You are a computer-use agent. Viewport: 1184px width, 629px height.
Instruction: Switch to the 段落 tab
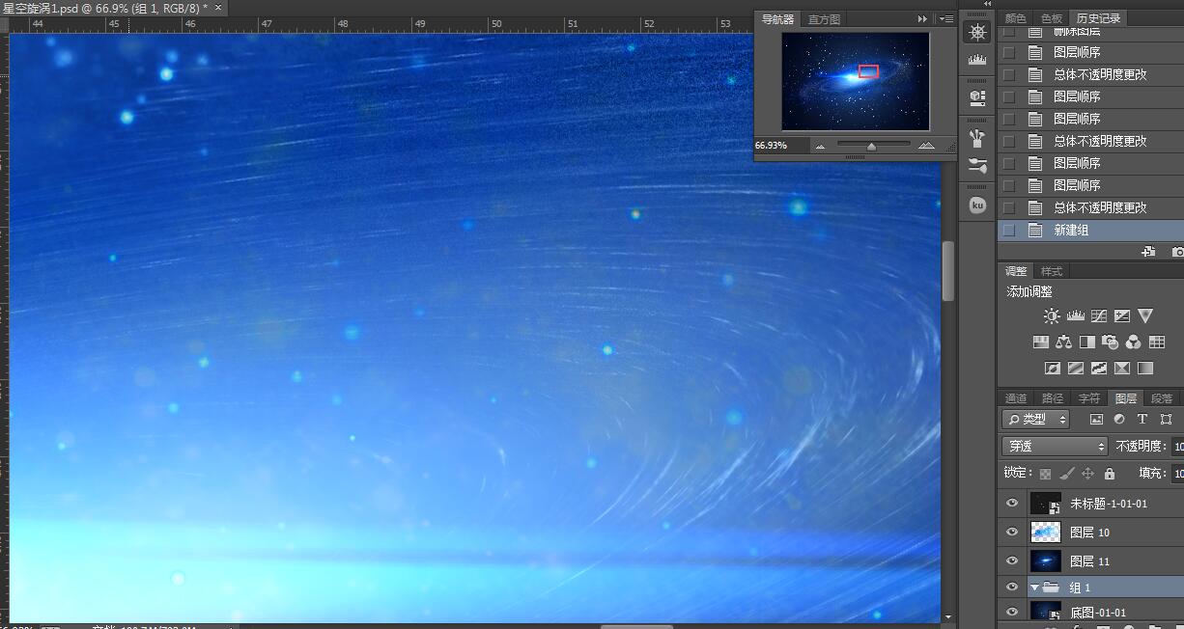[x=1163, y=397]
